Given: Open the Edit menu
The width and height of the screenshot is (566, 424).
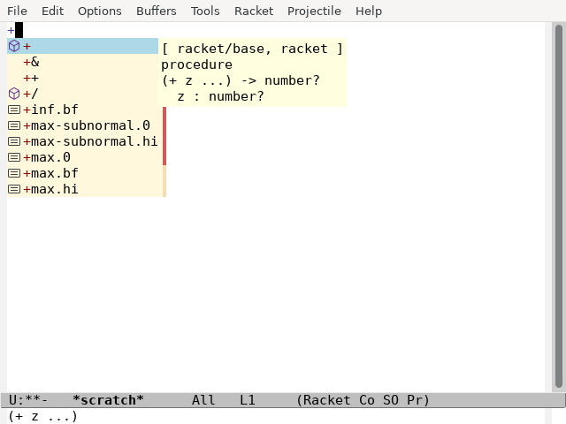Looking at the screenshot, I should (52, 11).
